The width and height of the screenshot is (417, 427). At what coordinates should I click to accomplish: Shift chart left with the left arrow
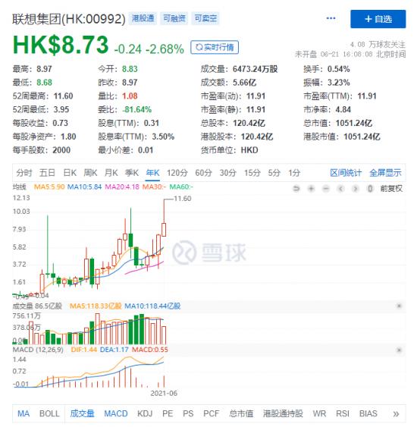click(340, 188)
